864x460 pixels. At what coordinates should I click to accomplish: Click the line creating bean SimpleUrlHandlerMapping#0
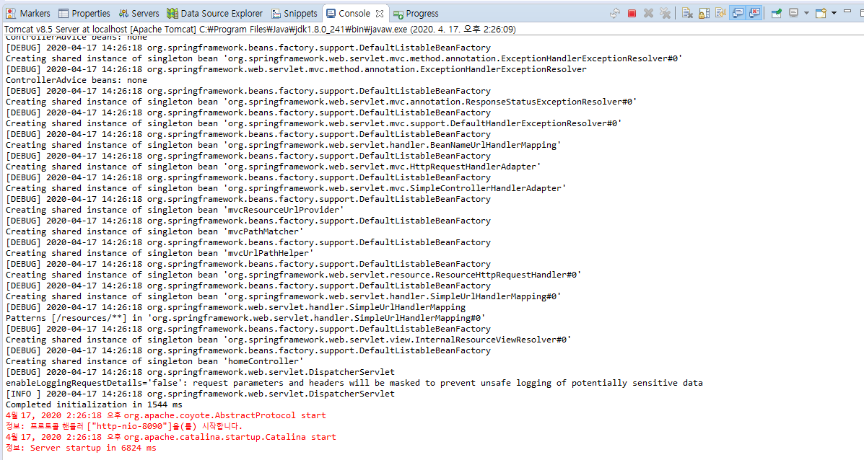click(283, 296)
